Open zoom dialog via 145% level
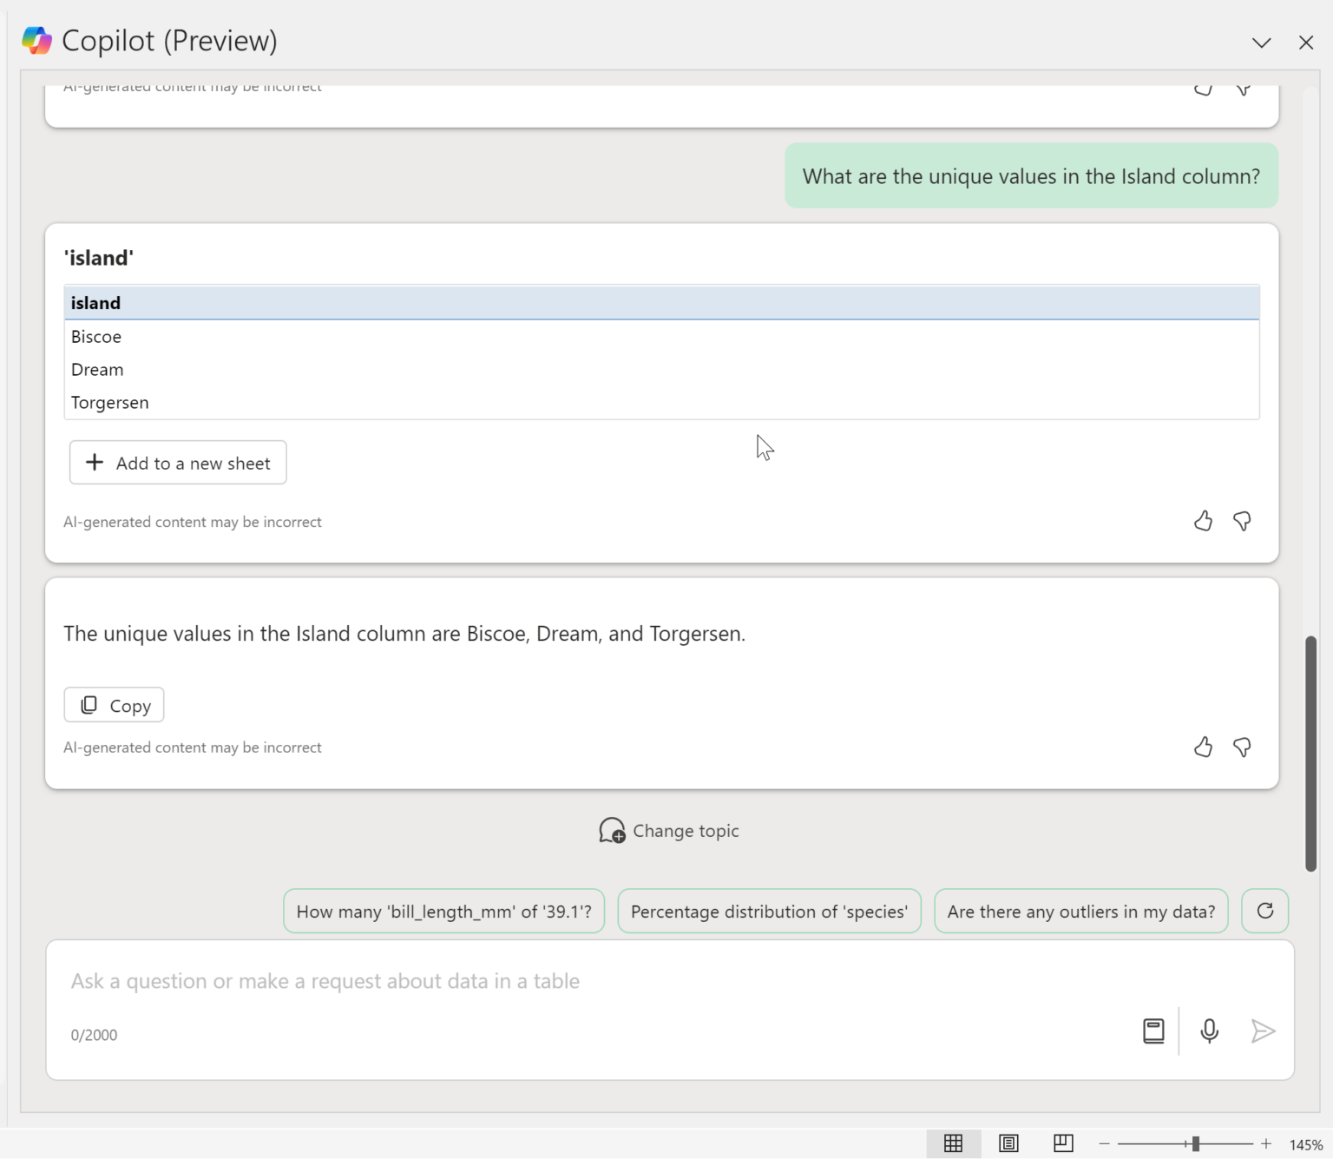 pyautogui.click(x=1306, y=1145)
